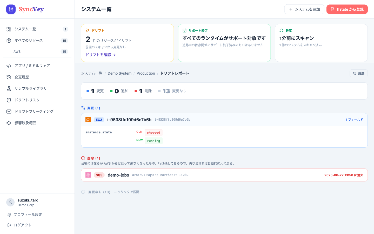374x234 pixels.
Task: Click the ドリフトリスク shield icon
Action: click(x=9, y=100)
